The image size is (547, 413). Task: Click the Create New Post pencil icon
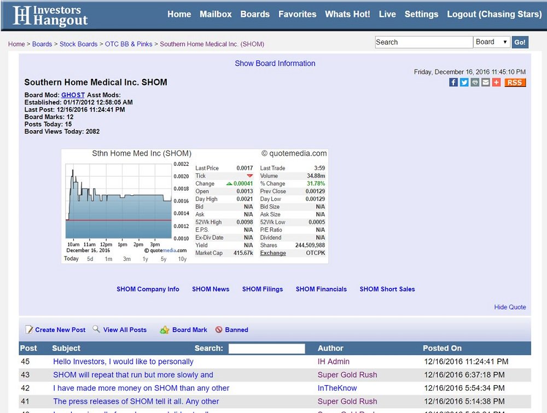click(29, 330)
